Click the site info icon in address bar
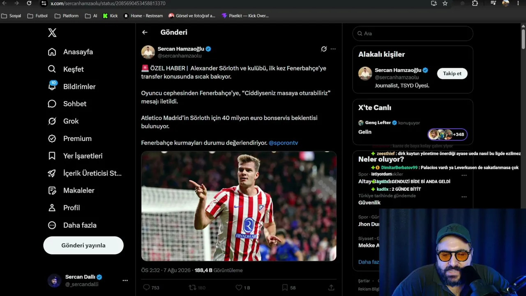 pos(44,3)
